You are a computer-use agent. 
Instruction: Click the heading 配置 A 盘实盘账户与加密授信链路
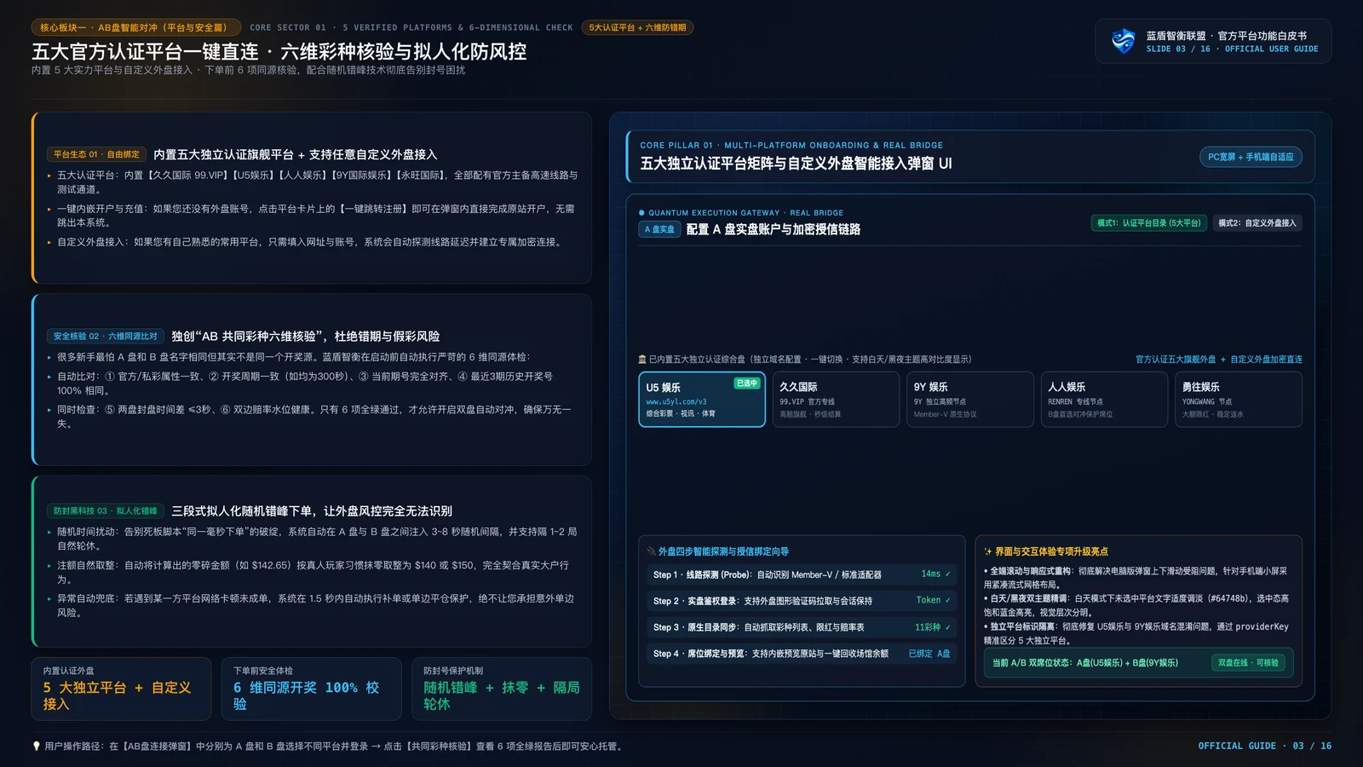[774, 229]
